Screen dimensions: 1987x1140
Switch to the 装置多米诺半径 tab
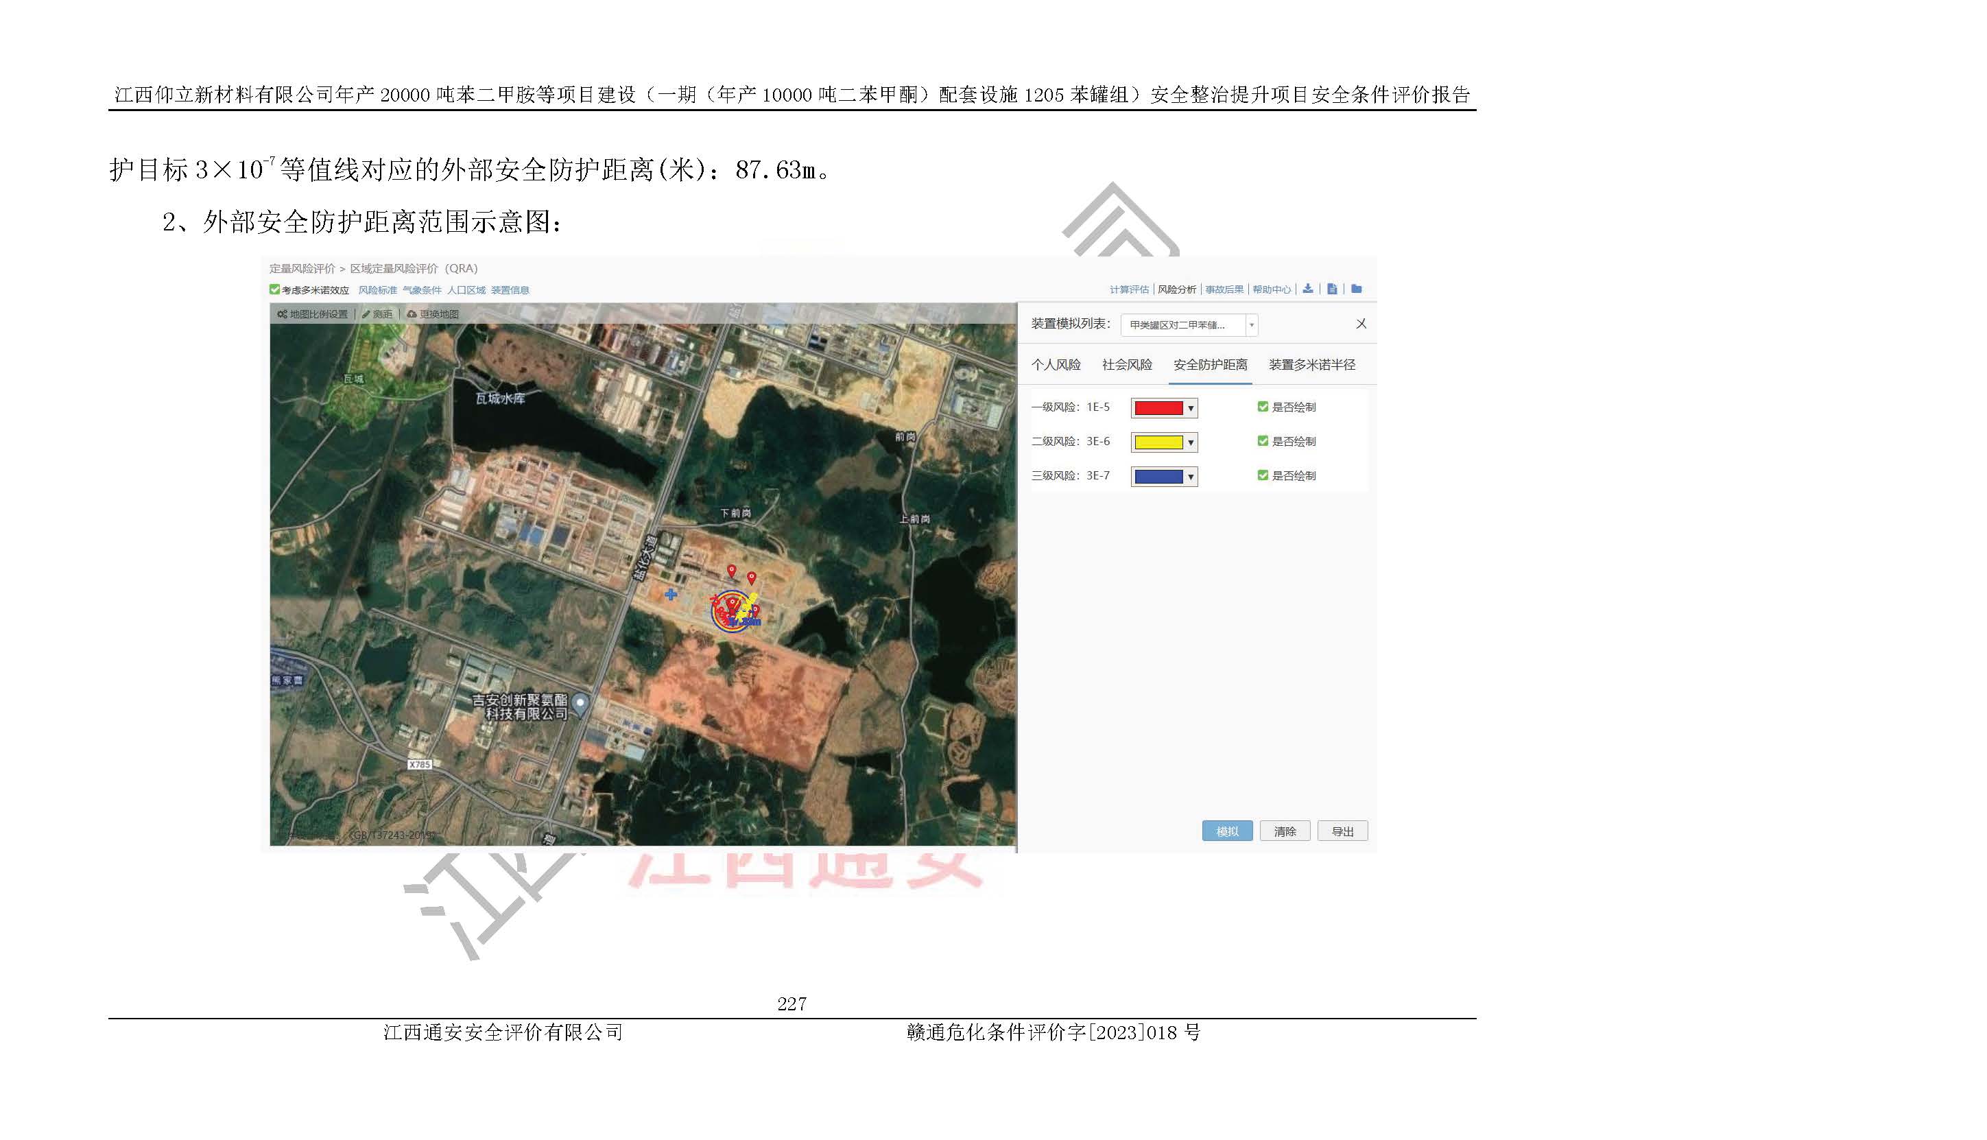[x=1311, y=365]
